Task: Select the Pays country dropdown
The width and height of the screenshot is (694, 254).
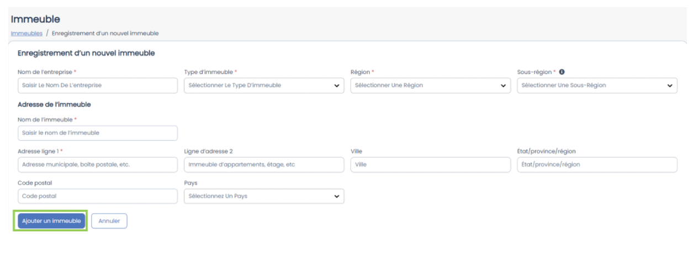Action: tap(264, 197)
